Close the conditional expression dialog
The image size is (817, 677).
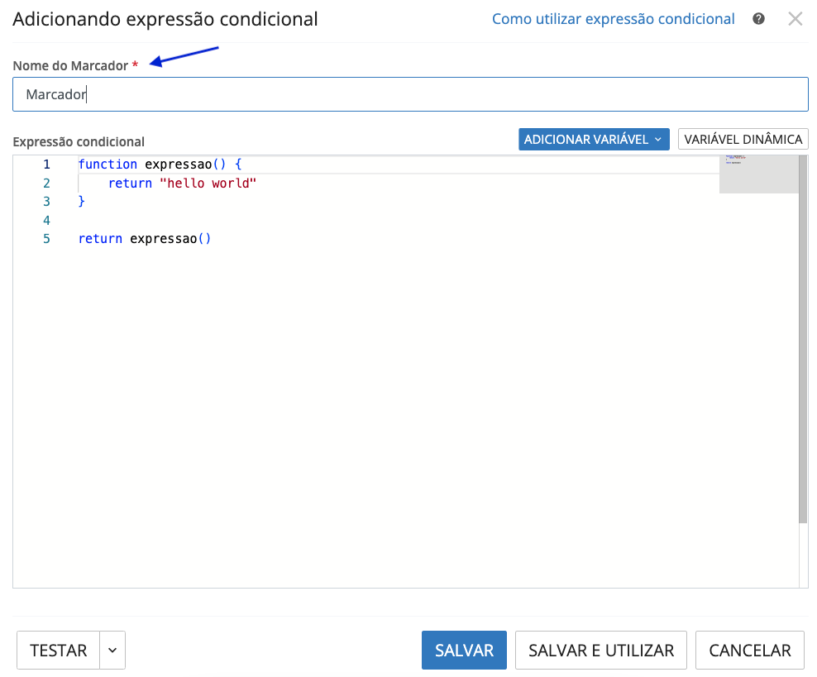[795, 19]
